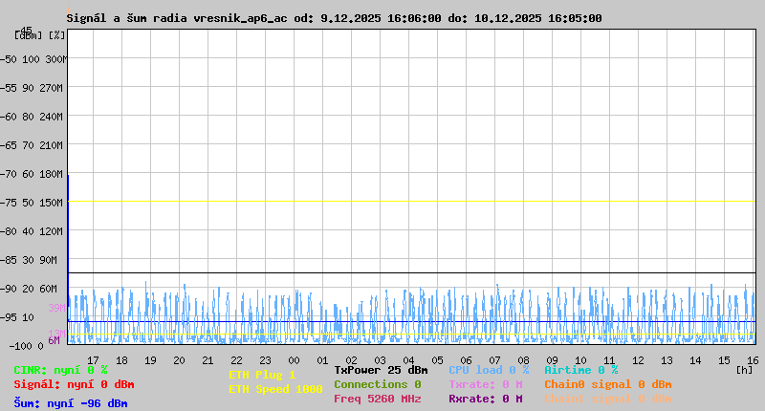Select the Connections 0 legend entry
The image size is (765, 411).
377,384
